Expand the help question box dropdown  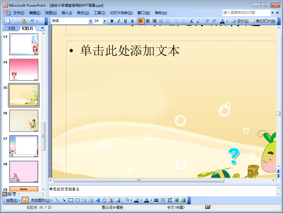point(272,13)
